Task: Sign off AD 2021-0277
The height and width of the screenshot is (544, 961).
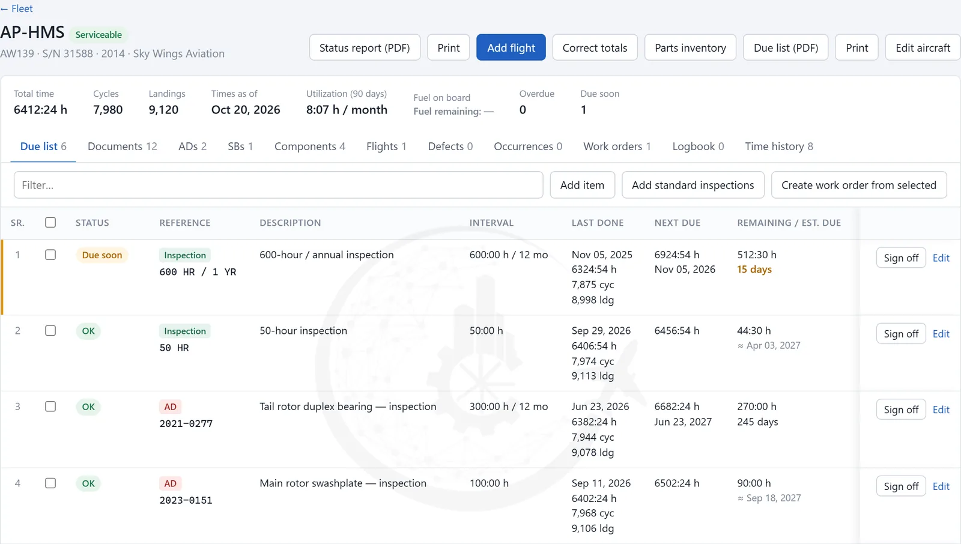Action: point(901,410)
